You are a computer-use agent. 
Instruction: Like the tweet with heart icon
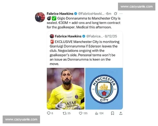pyautogui.click(x=81, y=113)
